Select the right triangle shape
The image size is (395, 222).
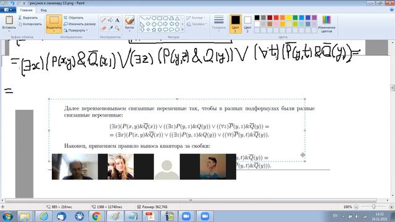click(143, 24)
